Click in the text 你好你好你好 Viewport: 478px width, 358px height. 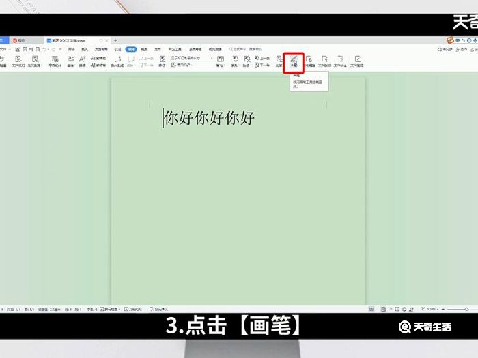[x=209, y=118]
